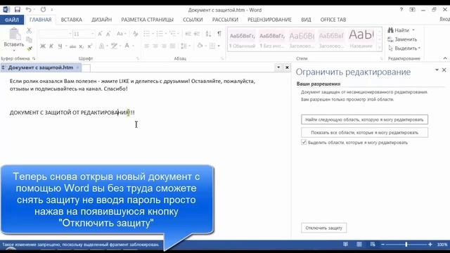The height and width of the screenshot is (253, 450).
Task: Click the superscript x² icon
Action: (x=90, y=46)
